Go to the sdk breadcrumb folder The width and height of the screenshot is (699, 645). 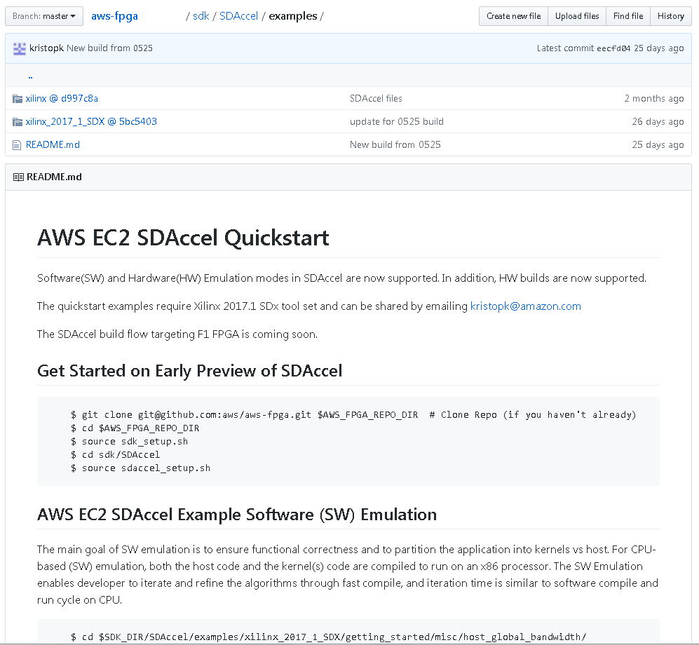coord(201,16)
